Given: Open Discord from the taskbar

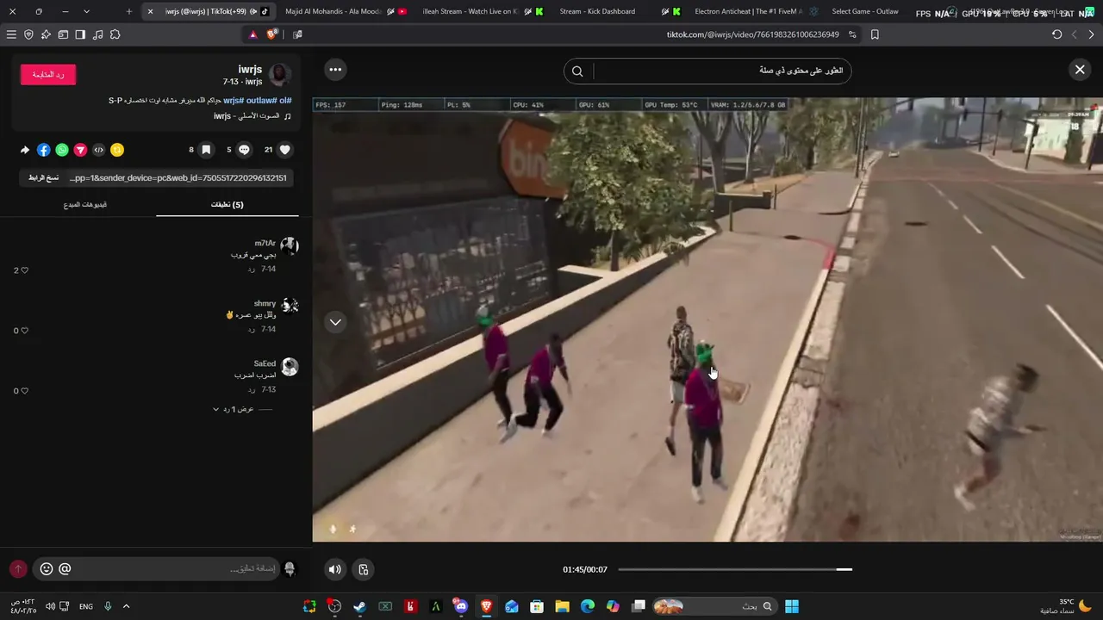Looking at the screenshot, I should point(461,606).
